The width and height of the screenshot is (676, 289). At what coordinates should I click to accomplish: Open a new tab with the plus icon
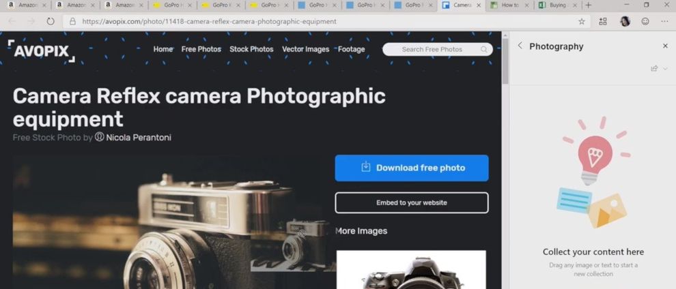[x=588, y=5]
